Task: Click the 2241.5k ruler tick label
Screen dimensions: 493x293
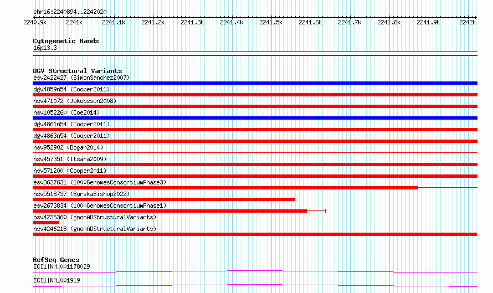Action: [271, 22]
